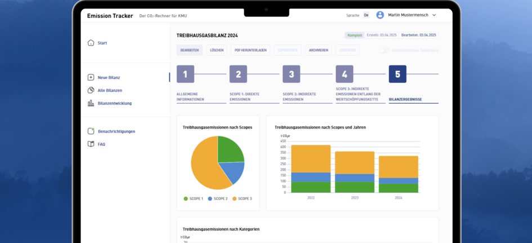
Task: Go to step 1 Allgemeine Informationen
Action: 185,74
